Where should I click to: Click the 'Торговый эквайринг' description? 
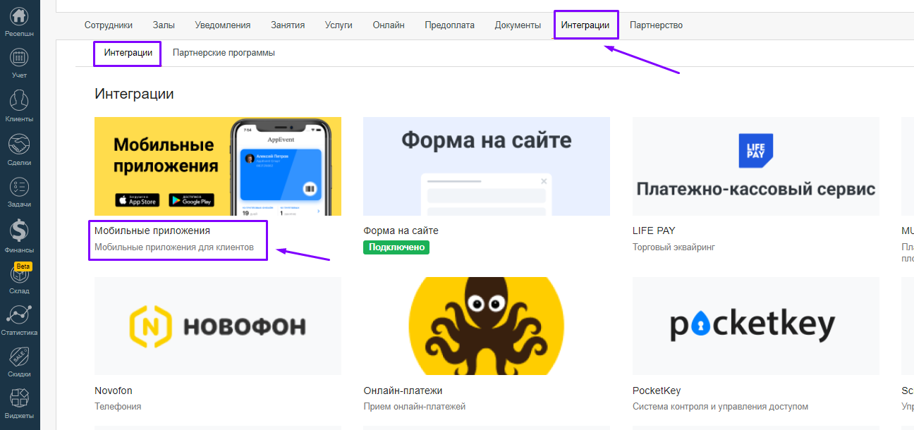674,247
